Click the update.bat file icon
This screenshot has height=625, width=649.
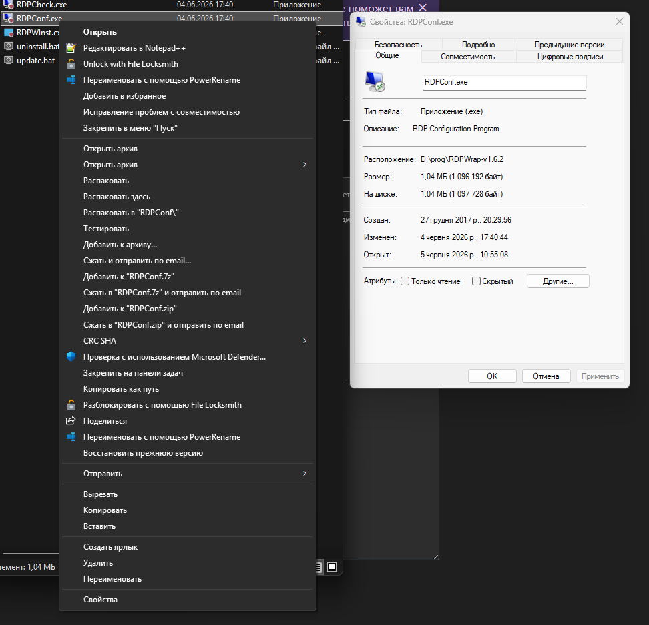point(8,60)
